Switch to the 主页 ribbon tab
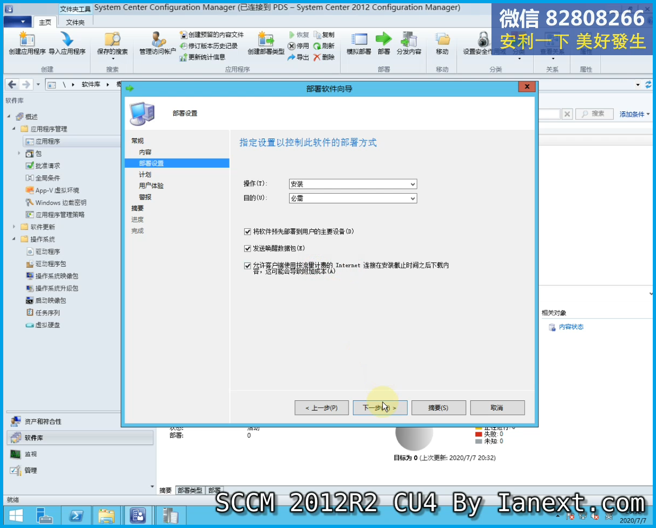This screenshot has height=528, width=656. (x=45, y=22)
